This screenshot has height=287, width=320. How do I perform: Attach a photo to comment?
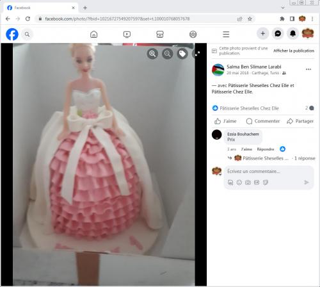248,183
